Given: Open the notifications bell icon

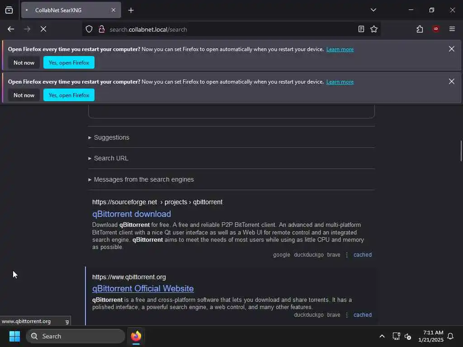Looking at the screenshot, I should coord(450,336).
